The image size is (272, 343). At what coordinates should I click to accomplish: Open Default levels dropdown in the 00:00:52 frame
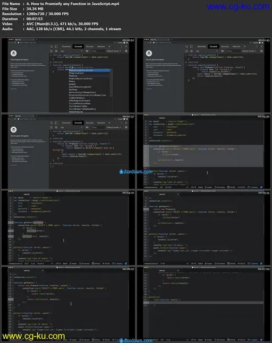click(114, 51)
